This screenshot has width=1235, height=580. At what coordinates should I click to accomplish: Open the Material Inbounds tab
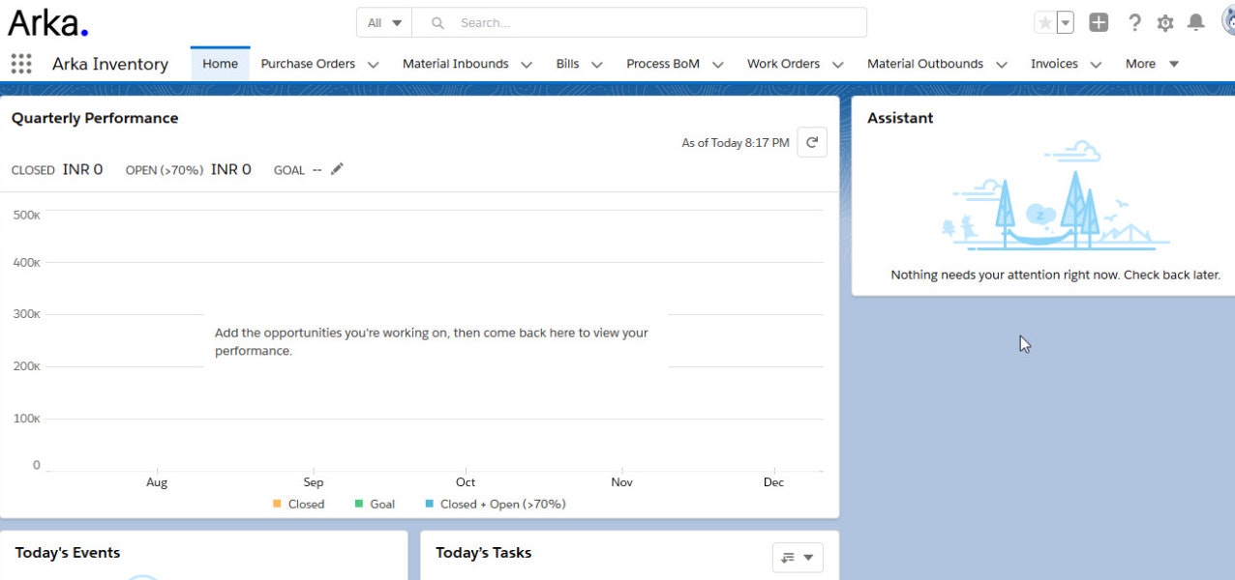tap(456, 64)
